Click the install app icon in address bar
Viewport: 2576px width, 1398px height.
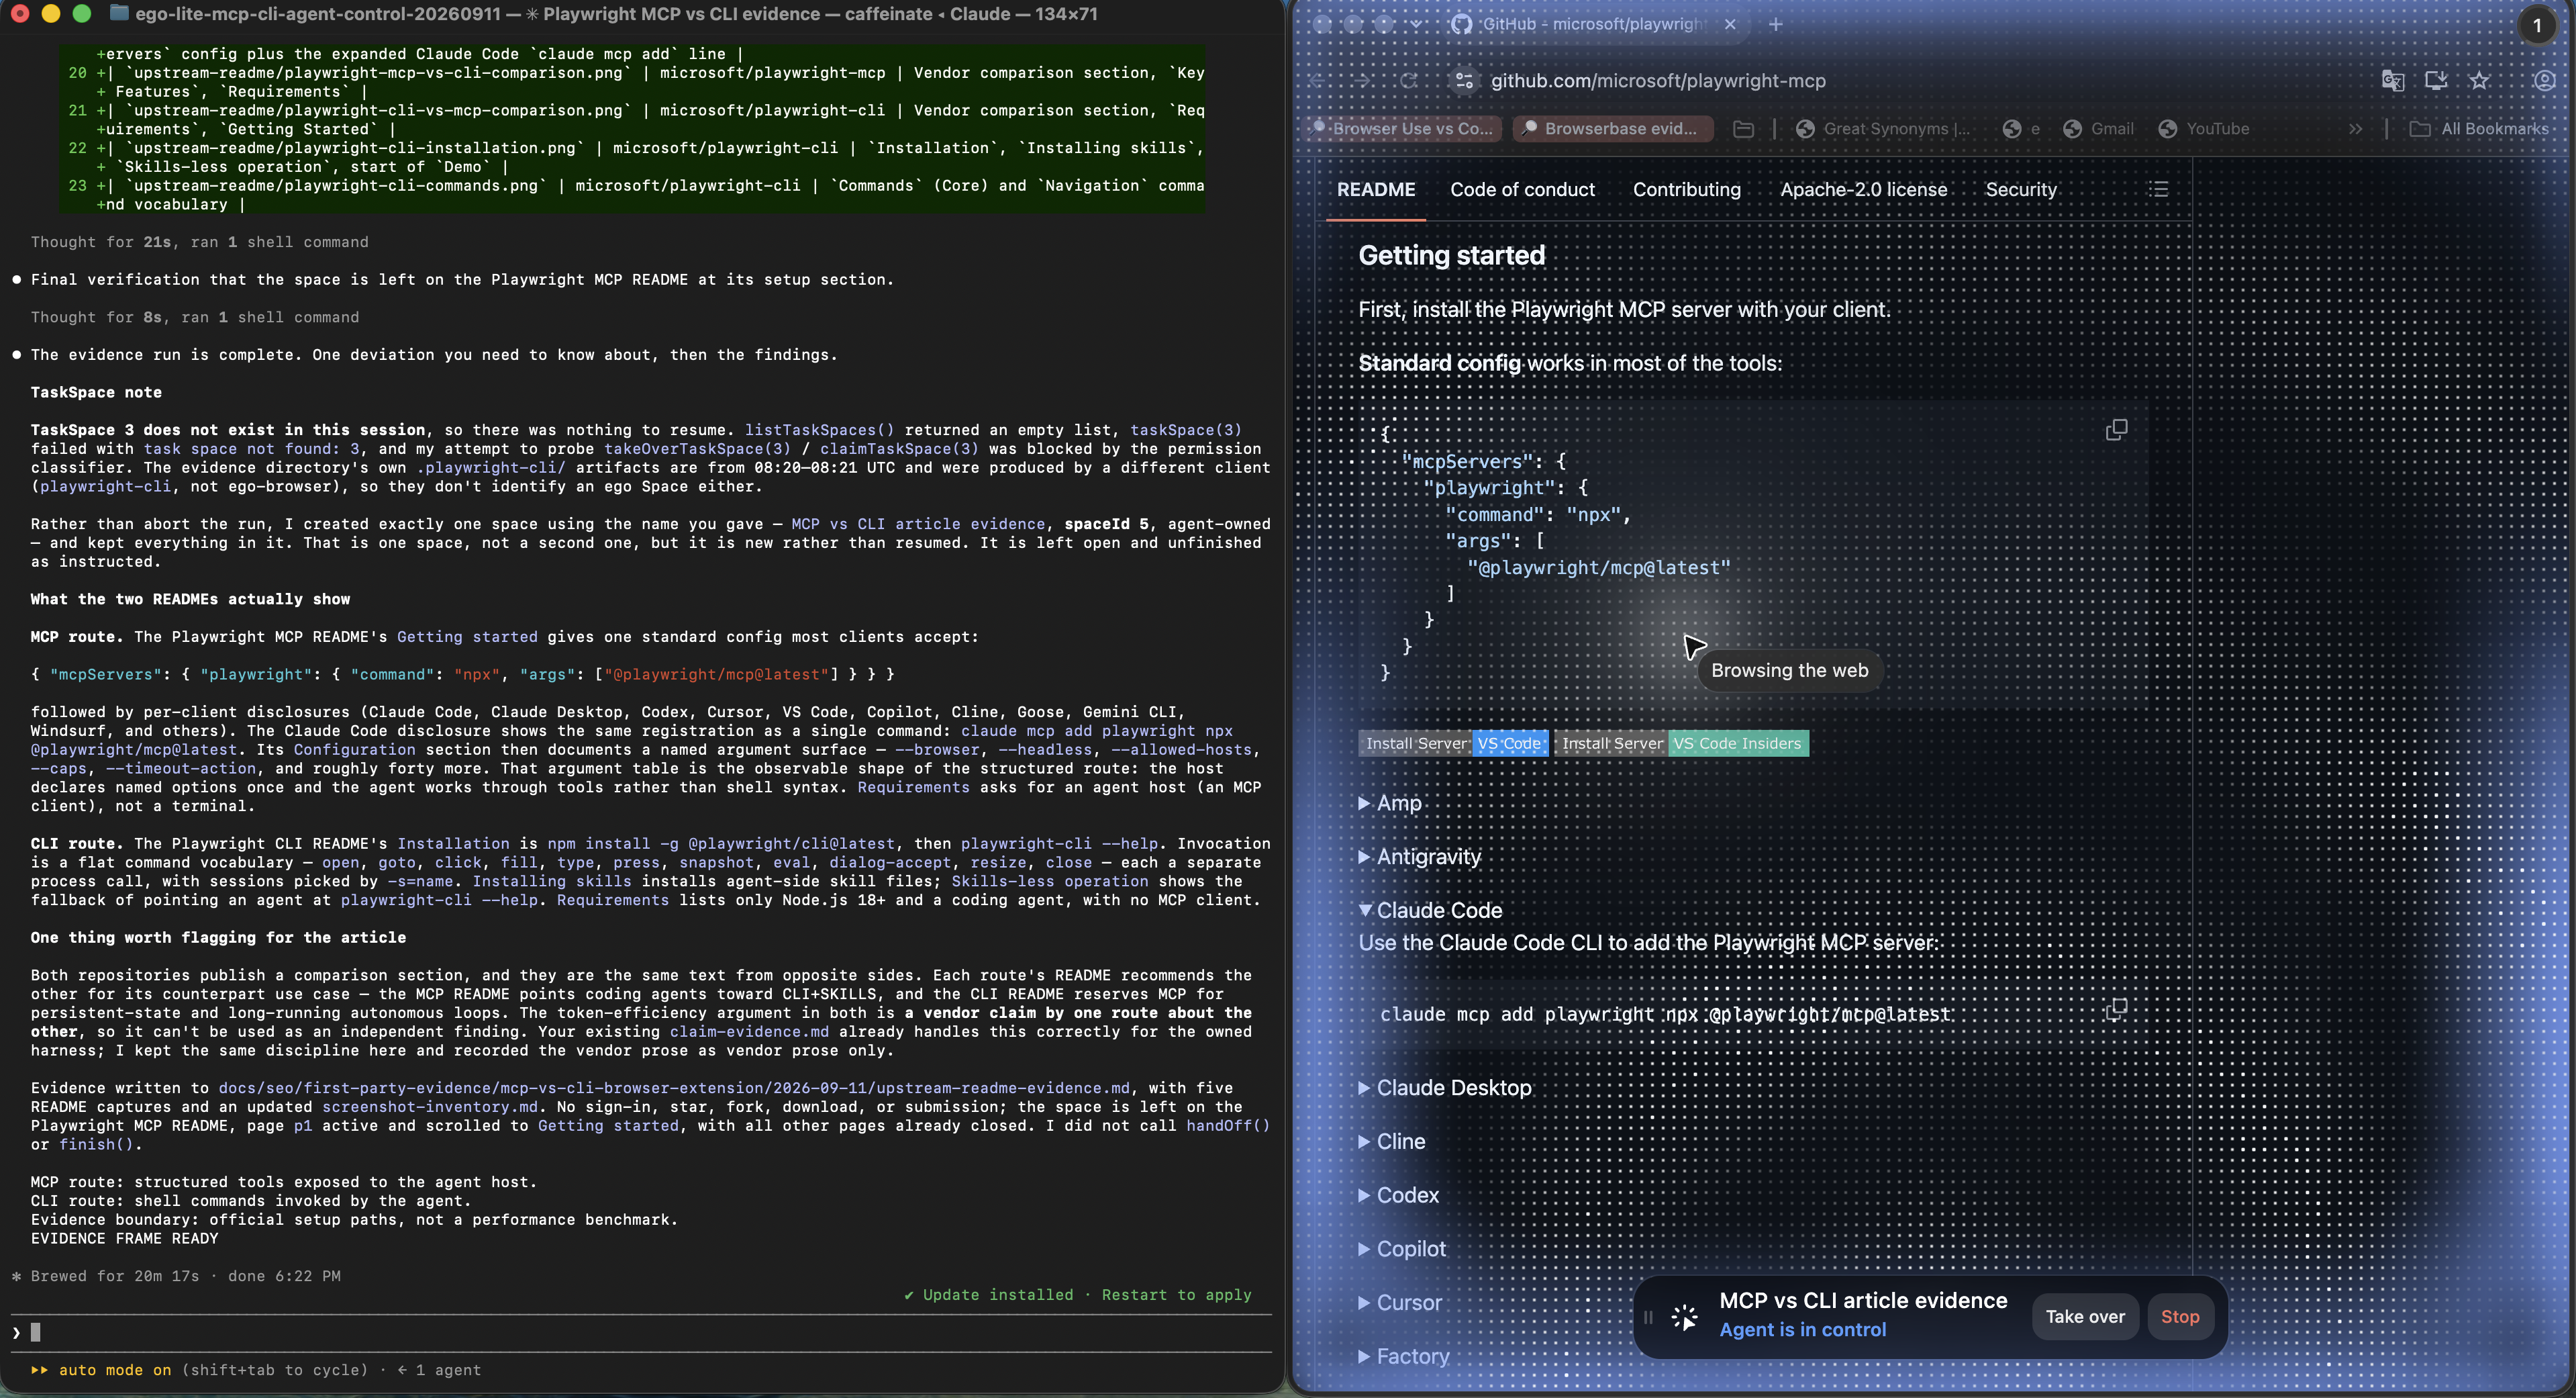(2436, 81)
